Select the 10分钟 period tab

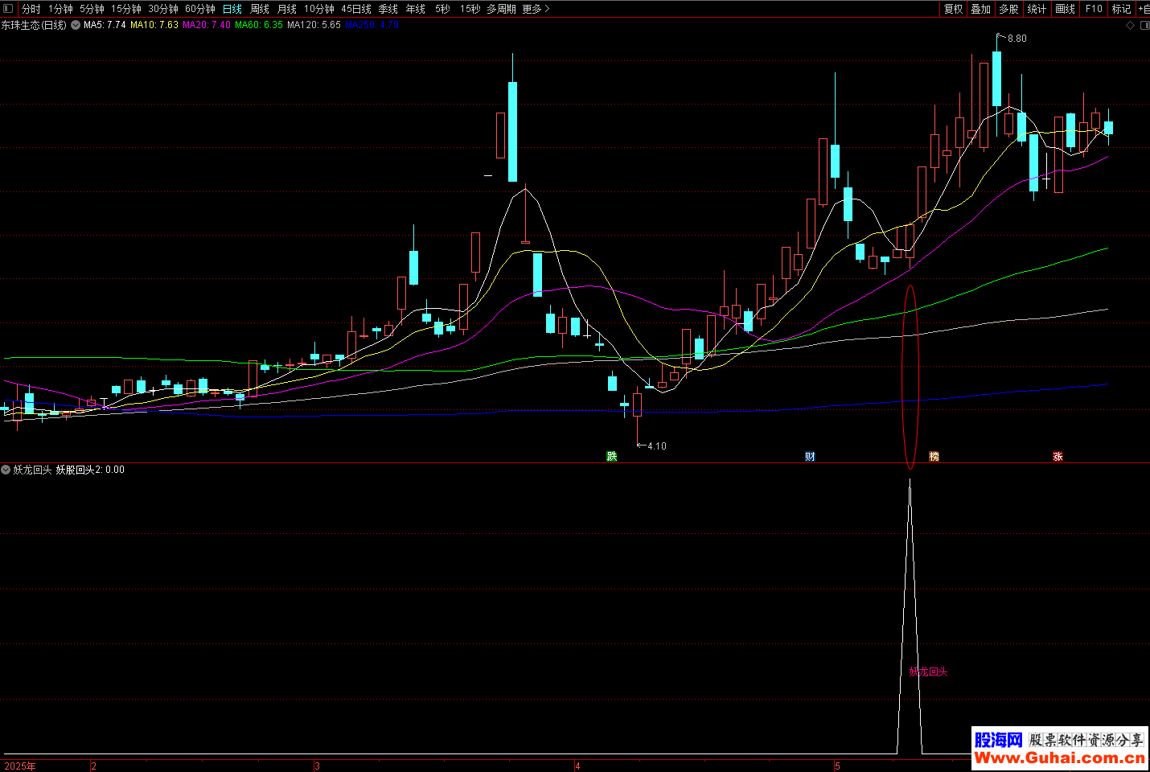(x=319, y=9)
